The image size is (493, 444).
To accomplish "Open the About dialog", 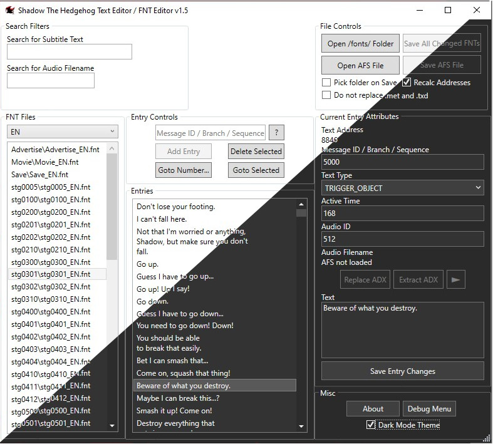I will (373, 408).
